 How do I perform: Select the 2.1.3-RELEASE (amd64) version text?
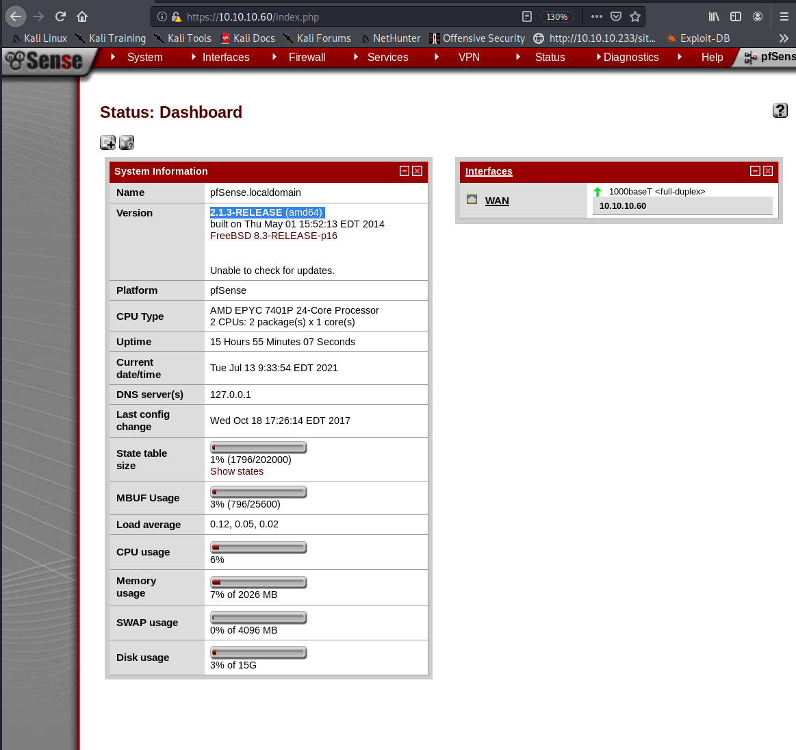pyautogui.click(x=266, y=212)
